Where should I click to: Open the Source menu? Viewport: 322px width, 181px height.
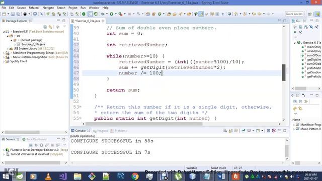click(21, 8)
